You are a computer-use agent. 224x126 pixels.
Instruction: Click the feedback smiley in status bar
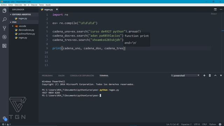pos(220,125)
